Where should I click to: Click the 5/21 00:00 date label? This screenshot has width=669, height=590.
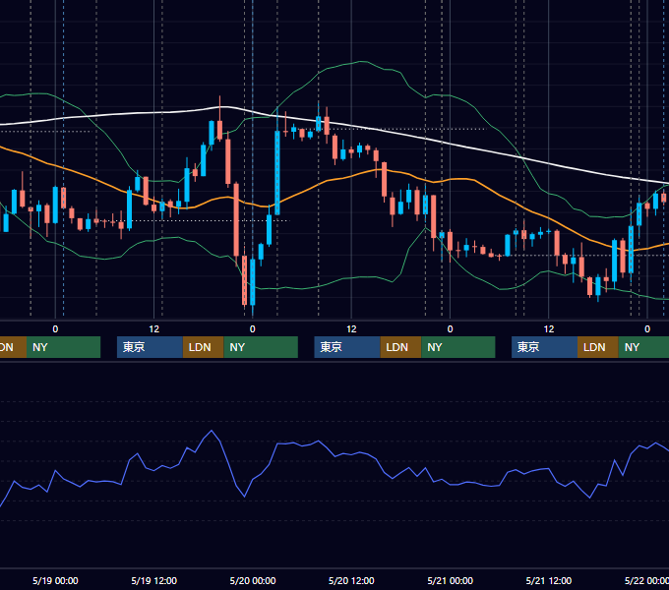click(451, 580)
